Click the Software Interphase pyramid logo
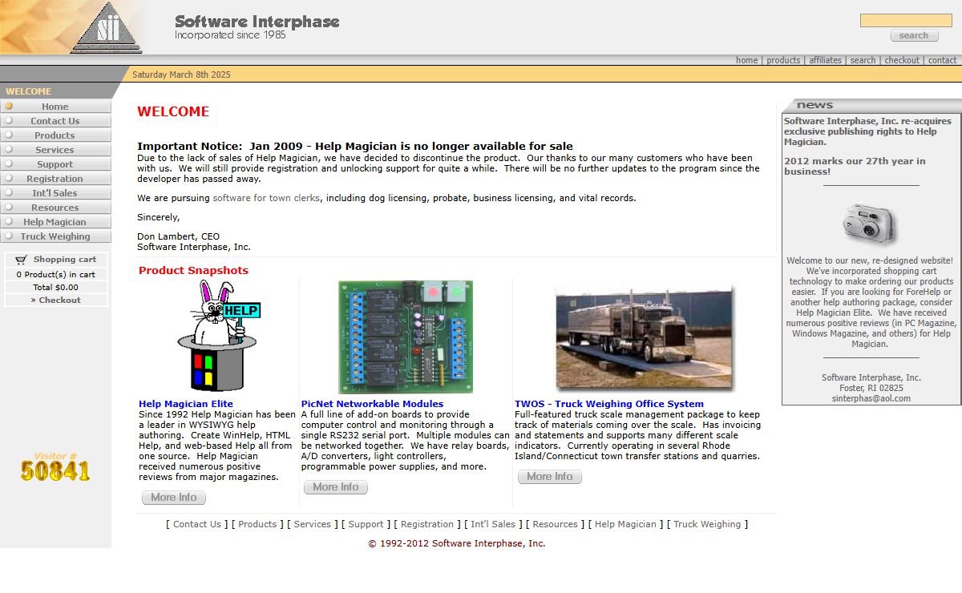This screenshot has width=962, height=593. 106,28
